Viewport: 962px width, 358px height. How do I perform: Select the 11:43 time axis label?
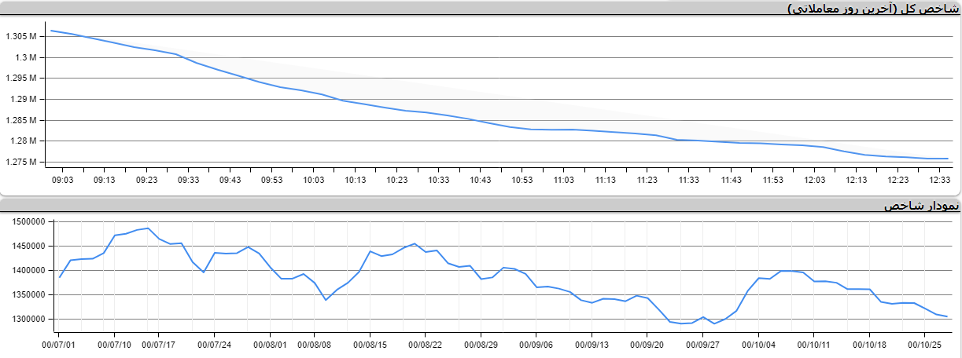pyautogui.click(x=731, y=180)
